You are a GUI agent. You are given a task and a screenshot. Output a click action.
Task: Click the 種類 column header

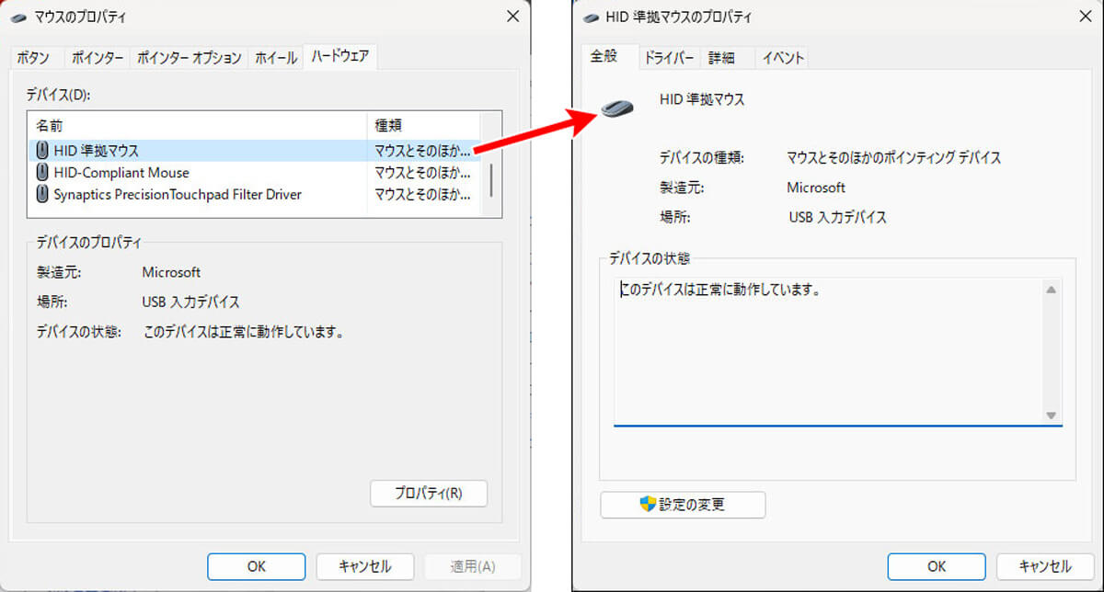[423, 125]
